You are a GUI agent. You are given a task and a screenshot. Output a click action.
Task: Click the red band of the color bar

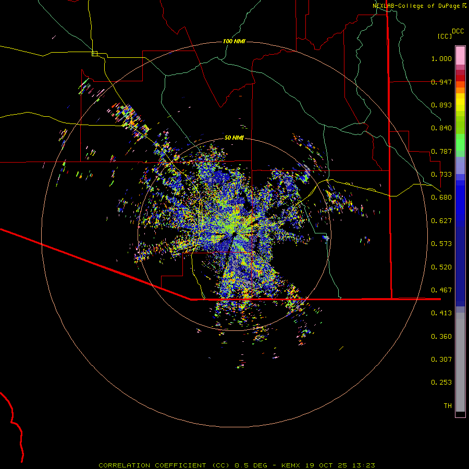tap(460, 78)
